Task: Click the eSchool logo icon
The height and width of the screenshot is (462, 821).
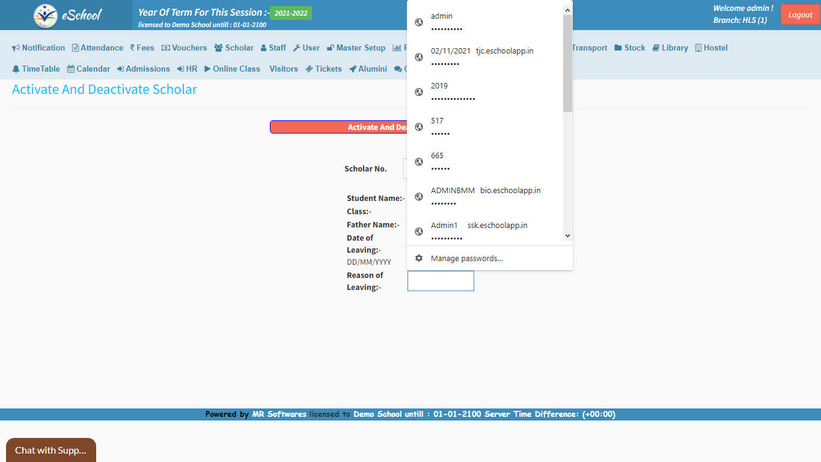Action: click(x=46, y=16)
